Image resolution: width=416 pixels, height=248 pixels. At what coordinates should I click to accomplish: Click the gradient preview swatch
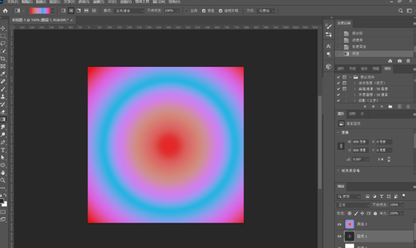click(x=39, y=11)
